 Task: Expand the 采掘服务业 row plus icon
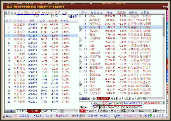click(81, 67)
